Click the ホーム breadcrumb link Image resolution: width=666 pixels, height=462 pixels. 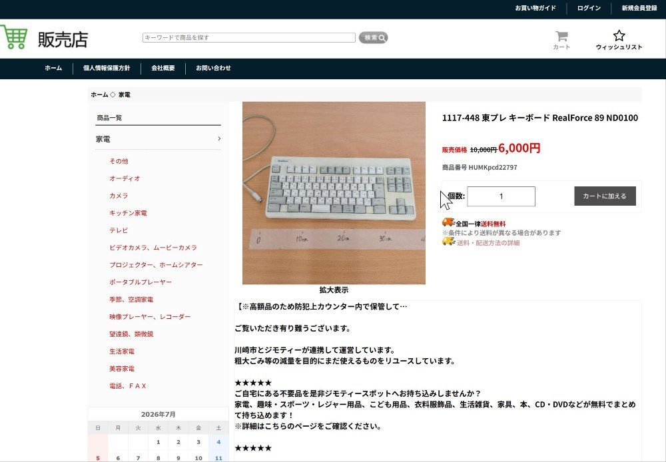coord(99,95)
